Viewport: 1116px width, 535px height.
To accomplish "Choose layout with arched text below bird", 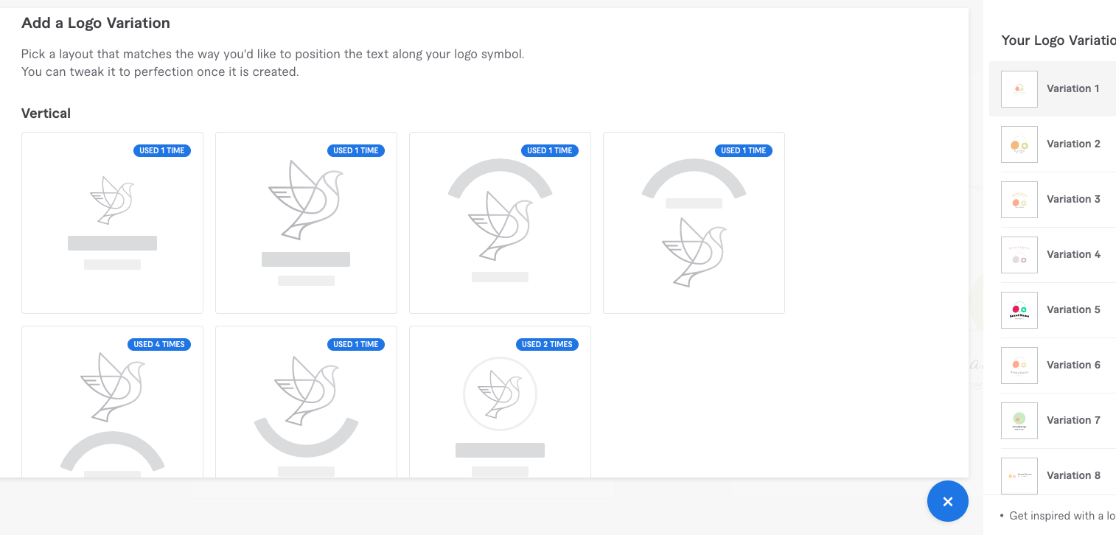I will [x=112, y=402].
